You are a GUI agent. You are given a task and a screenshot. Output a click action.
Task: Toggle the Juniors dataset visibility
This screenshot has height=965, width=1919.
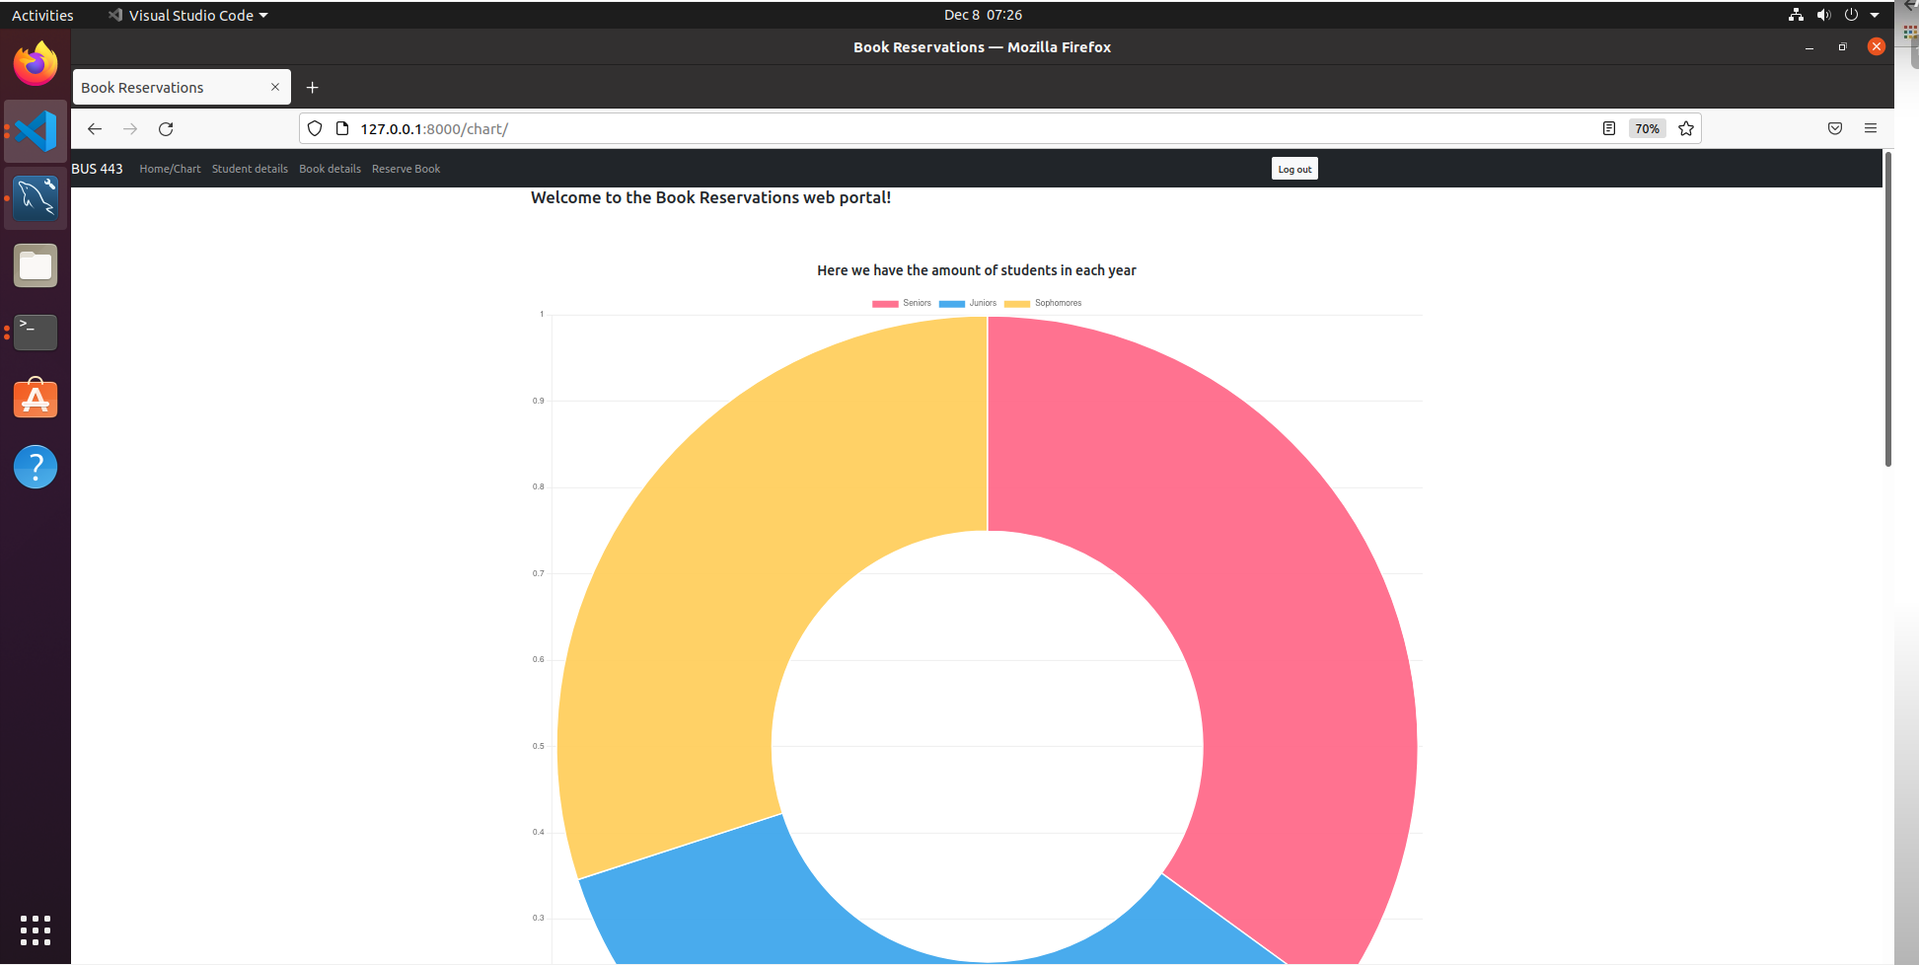pyautogui.click(x=968, y=303)
